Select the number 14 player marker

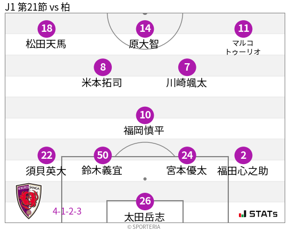click(145, 29)
